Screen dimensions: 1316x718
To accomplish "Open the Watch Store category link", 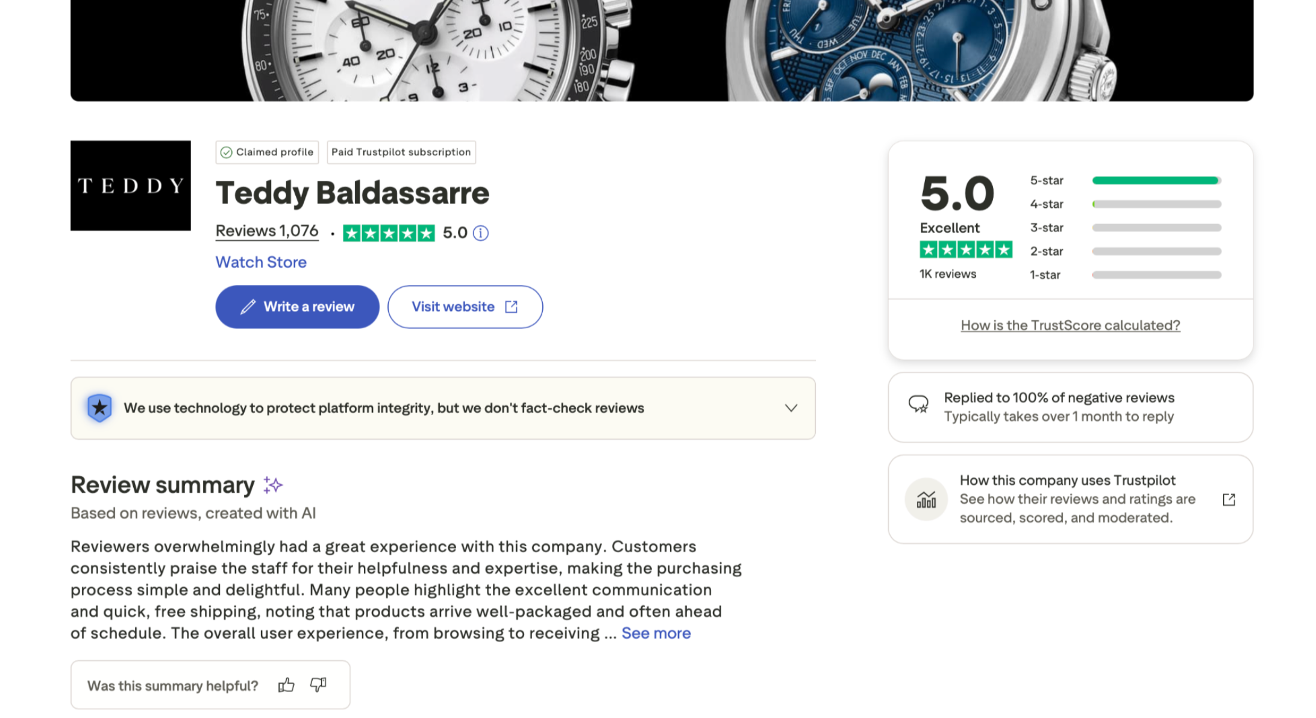I will coord(261,262).
